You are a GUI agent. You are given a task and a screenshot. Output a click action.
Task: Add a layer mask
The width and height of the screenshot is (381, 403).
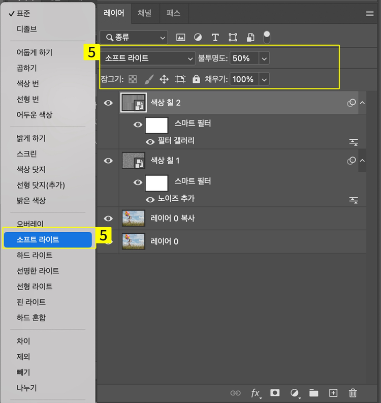(275, 393)
